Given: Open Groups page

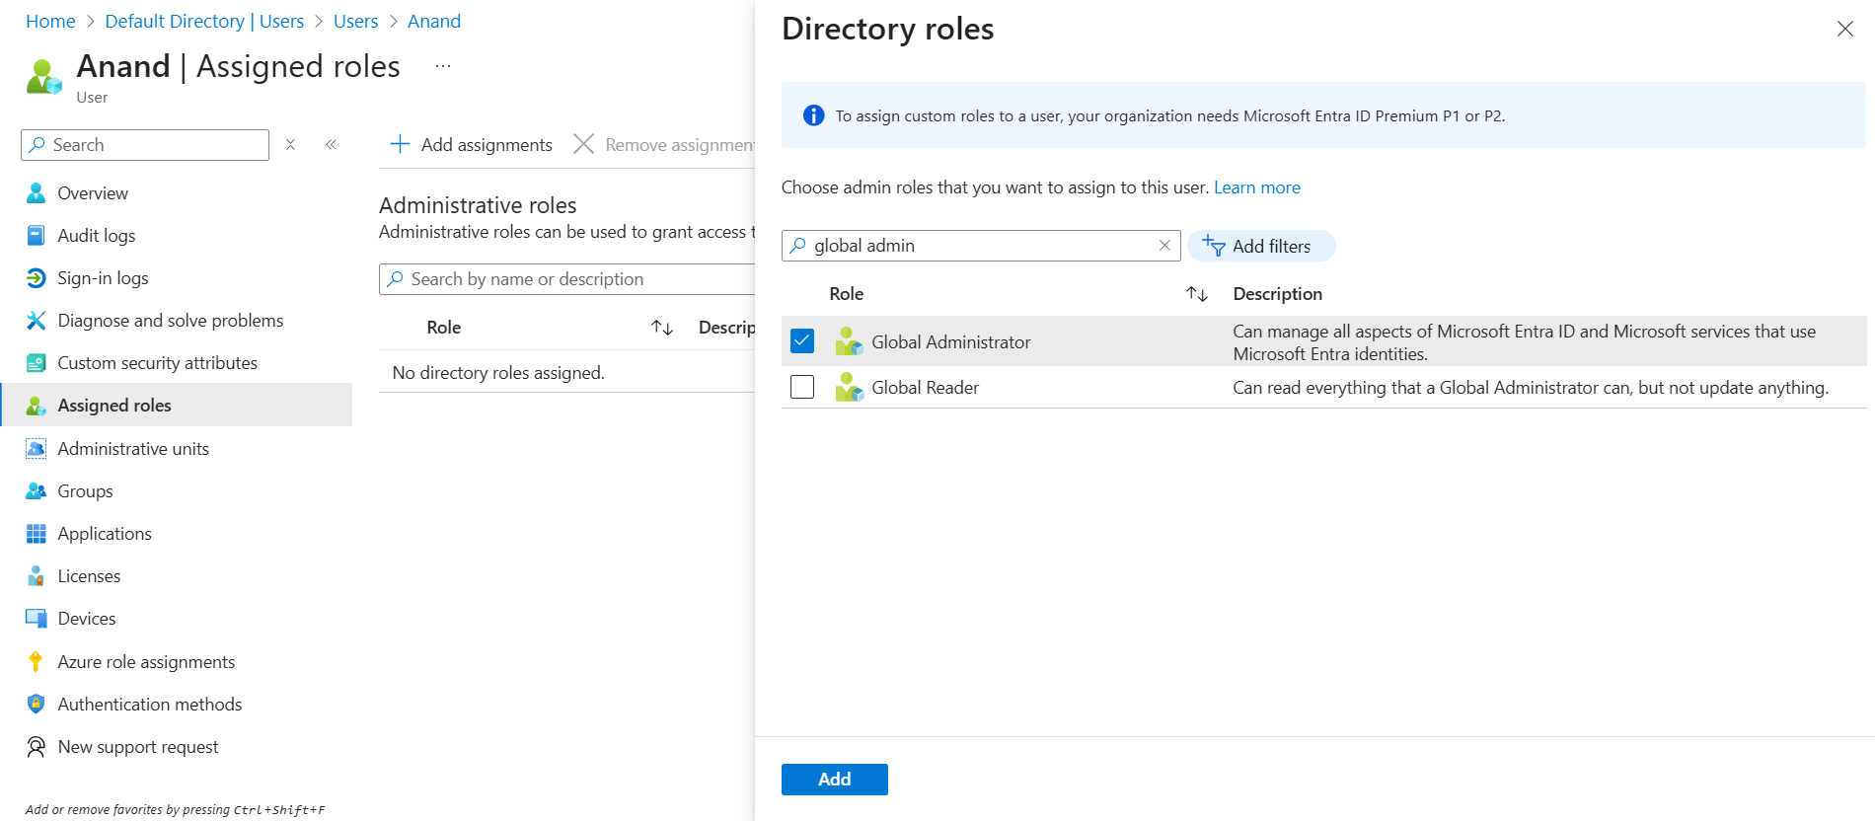Looking at the screenshot, I should pyautogui.click(x=85, y=491).
